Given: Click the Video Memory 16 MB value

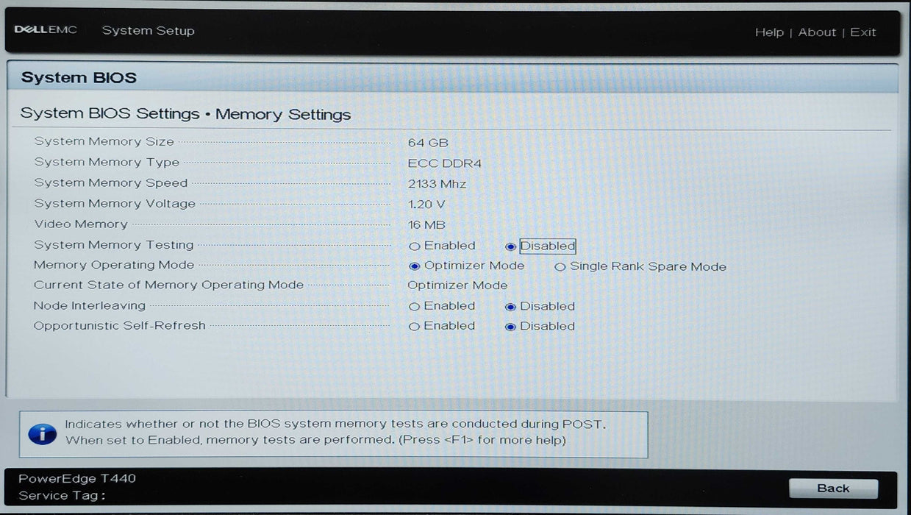Looking at the screenshot, I should [426, 225].
